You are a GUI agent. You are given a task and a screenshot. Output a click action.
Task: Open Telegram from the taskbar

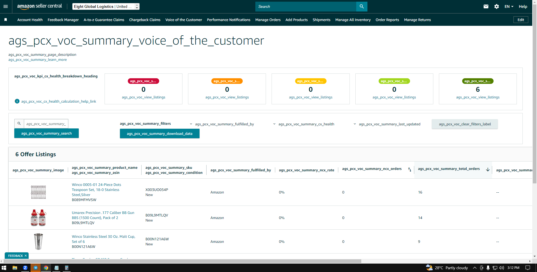pyautogui.click(x=36, y=268)
